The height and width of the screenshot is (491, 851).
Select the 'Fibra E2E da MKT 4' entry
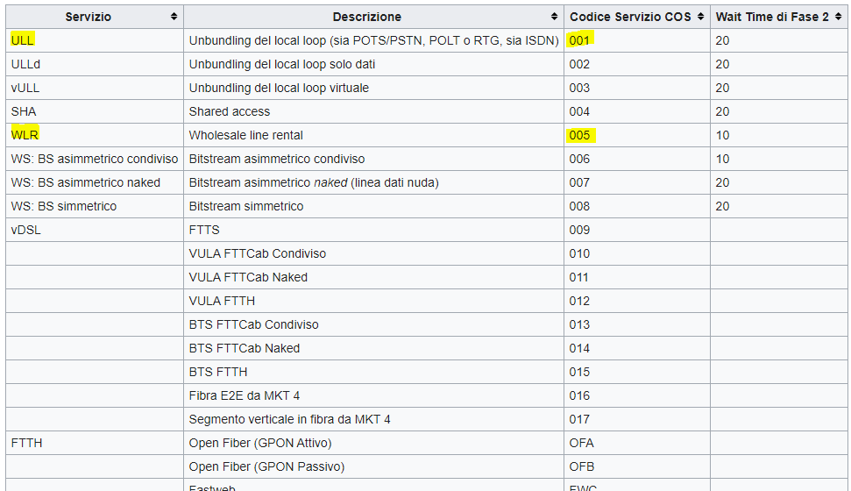(x=245, y=395)
